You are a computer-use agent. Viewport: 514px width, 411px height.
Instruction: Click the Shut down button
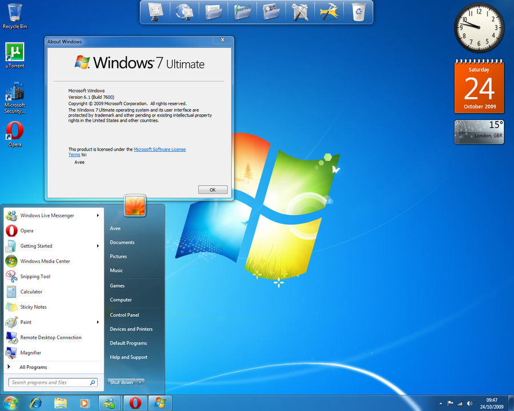[122, 382]
